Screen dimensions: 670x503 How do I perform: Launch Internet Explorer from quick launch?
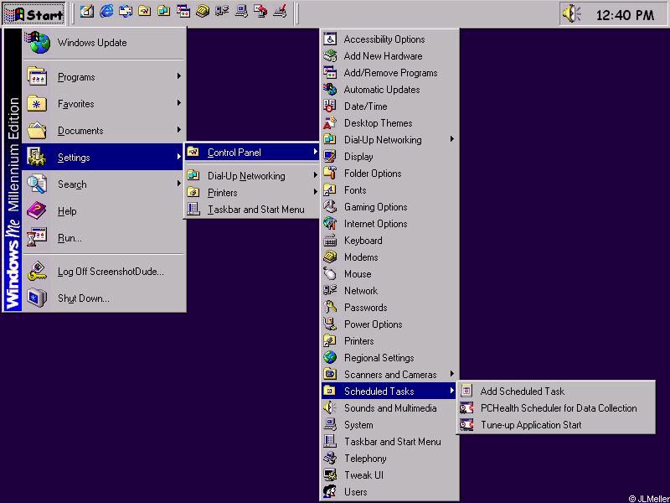[106, 12]
